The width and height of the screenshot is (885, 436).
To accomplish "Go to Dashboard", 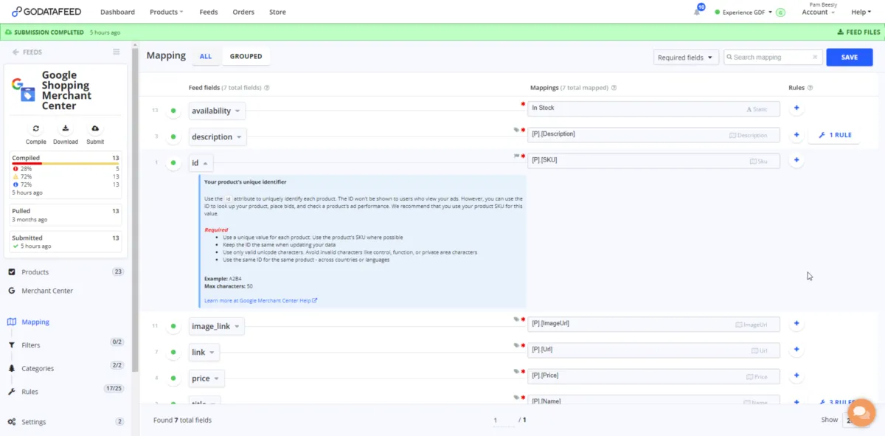I will [x=117, y=12].
